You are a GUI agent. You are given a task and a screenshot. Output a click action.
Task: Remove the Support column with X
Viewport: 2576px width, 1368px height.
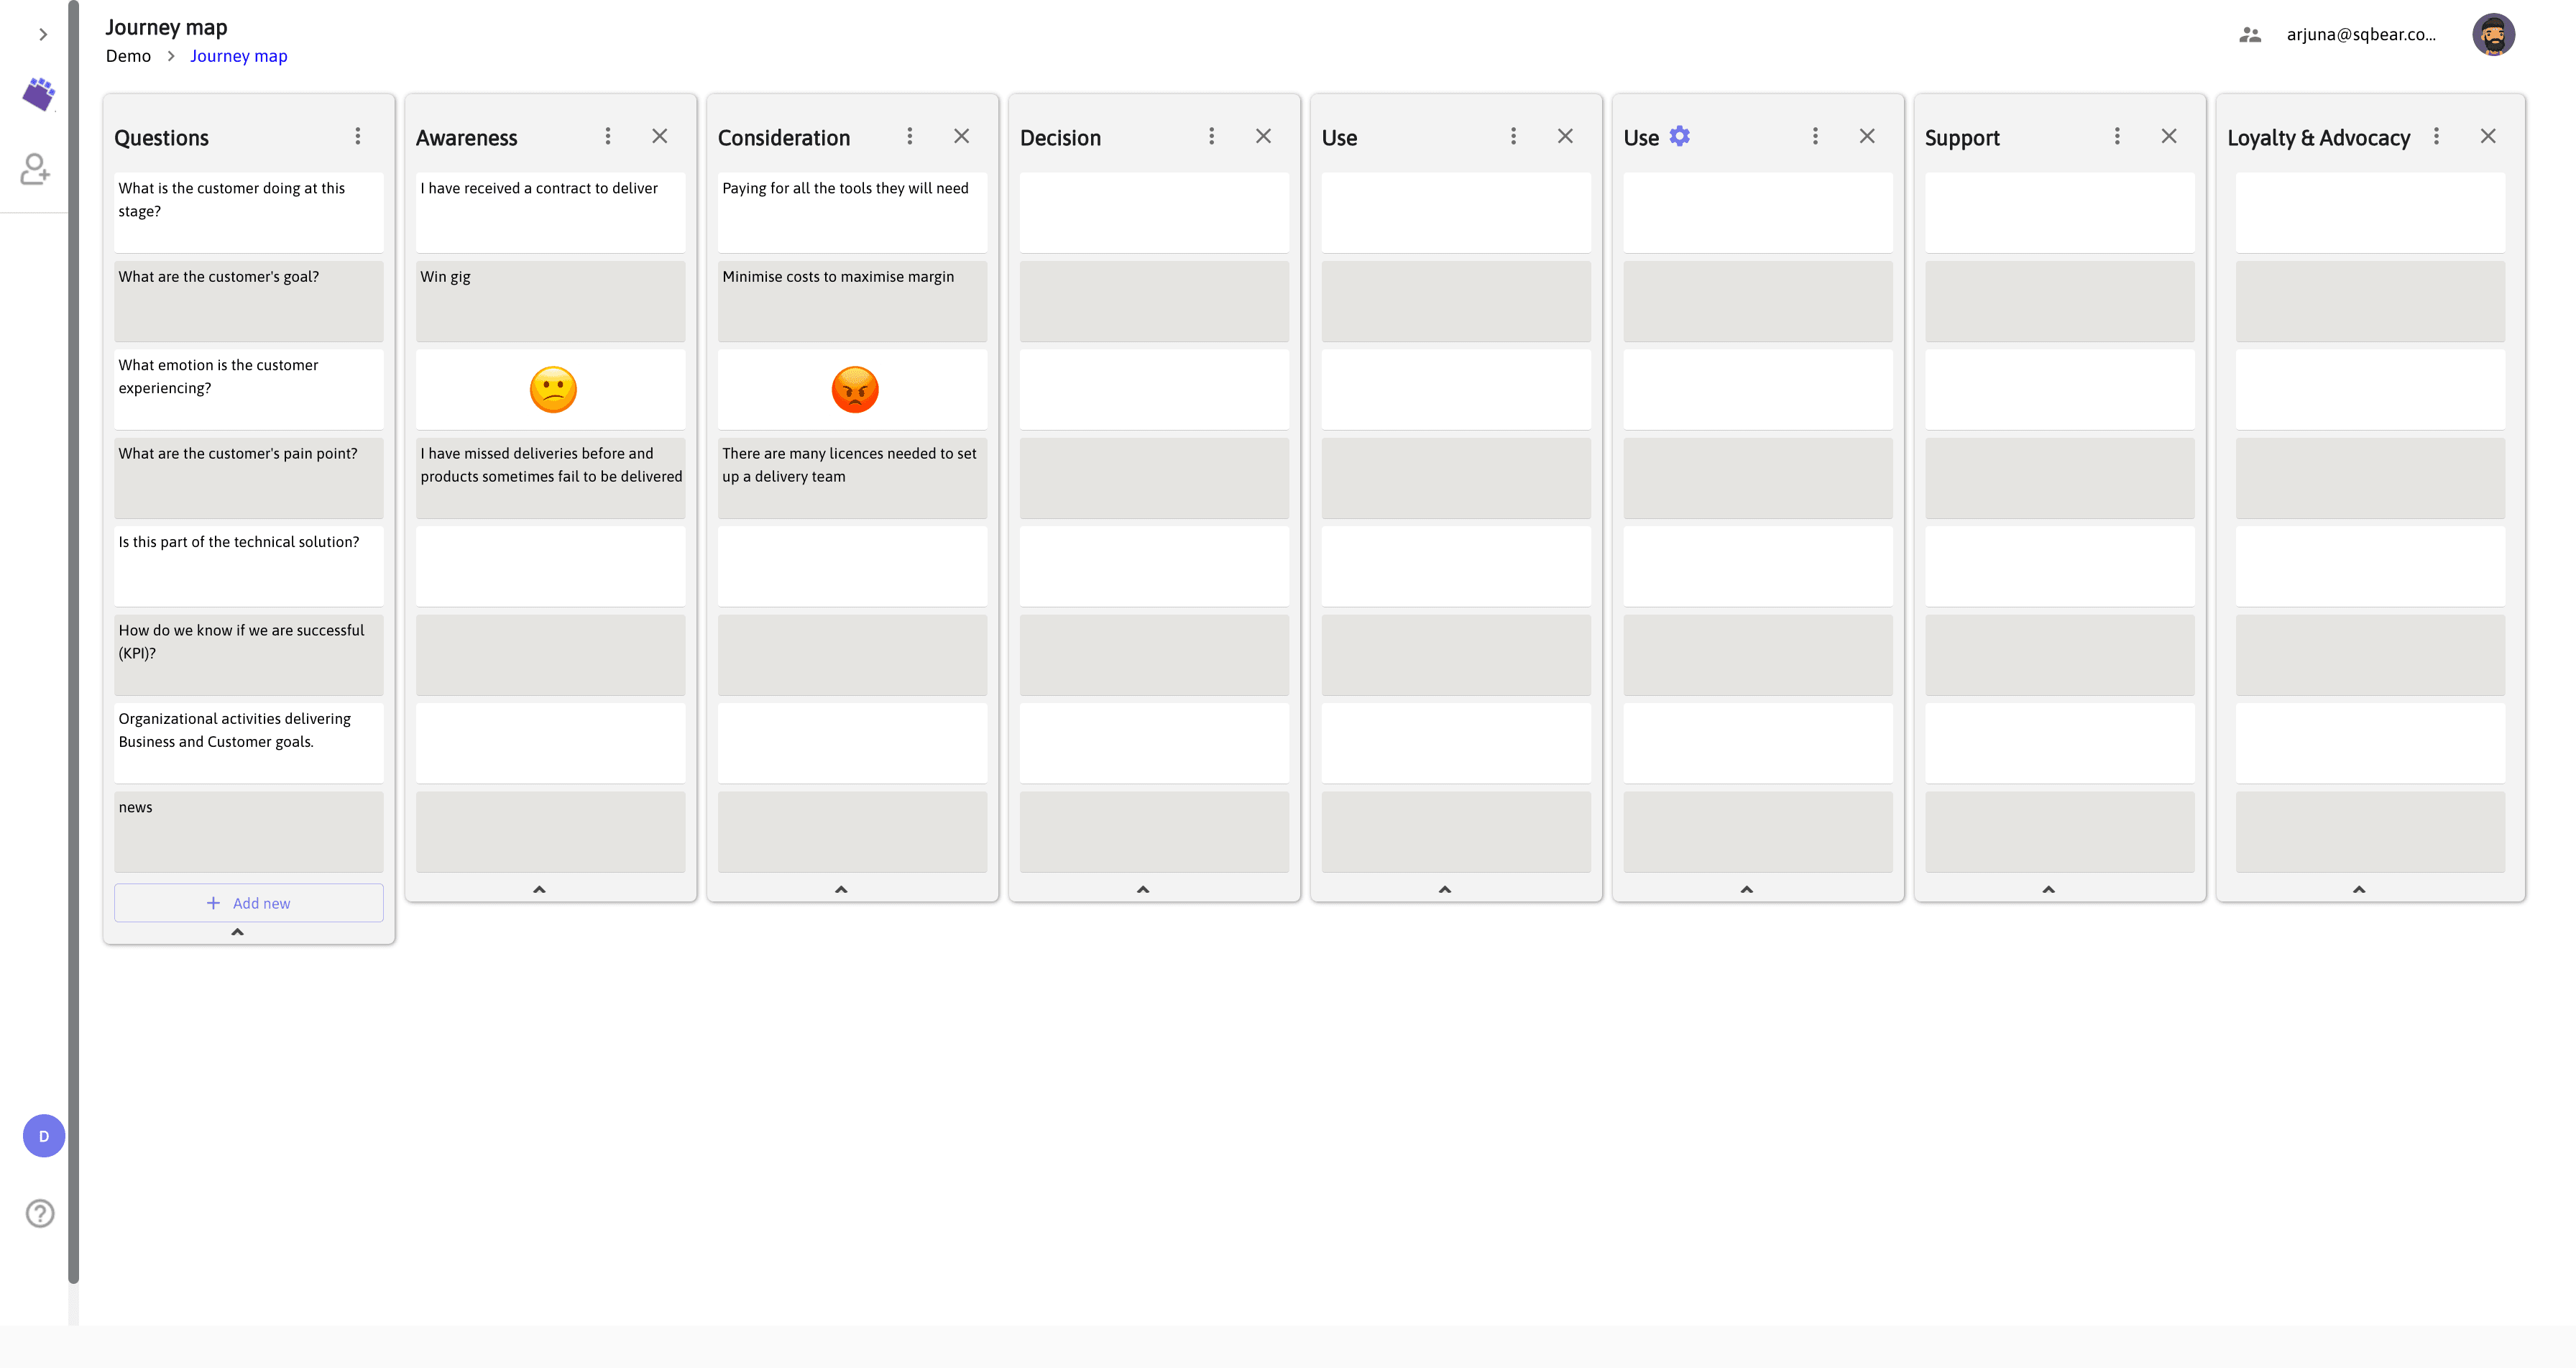pos(2169,136)
